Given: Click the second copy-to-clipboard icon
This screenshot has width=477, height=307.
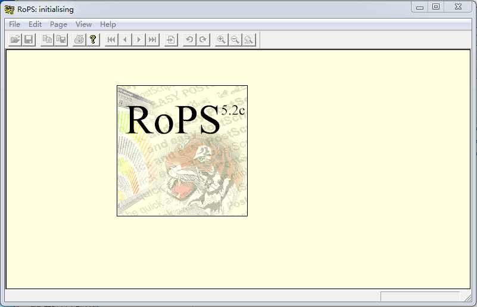Looking at the screenshot, I should [61, 39].
